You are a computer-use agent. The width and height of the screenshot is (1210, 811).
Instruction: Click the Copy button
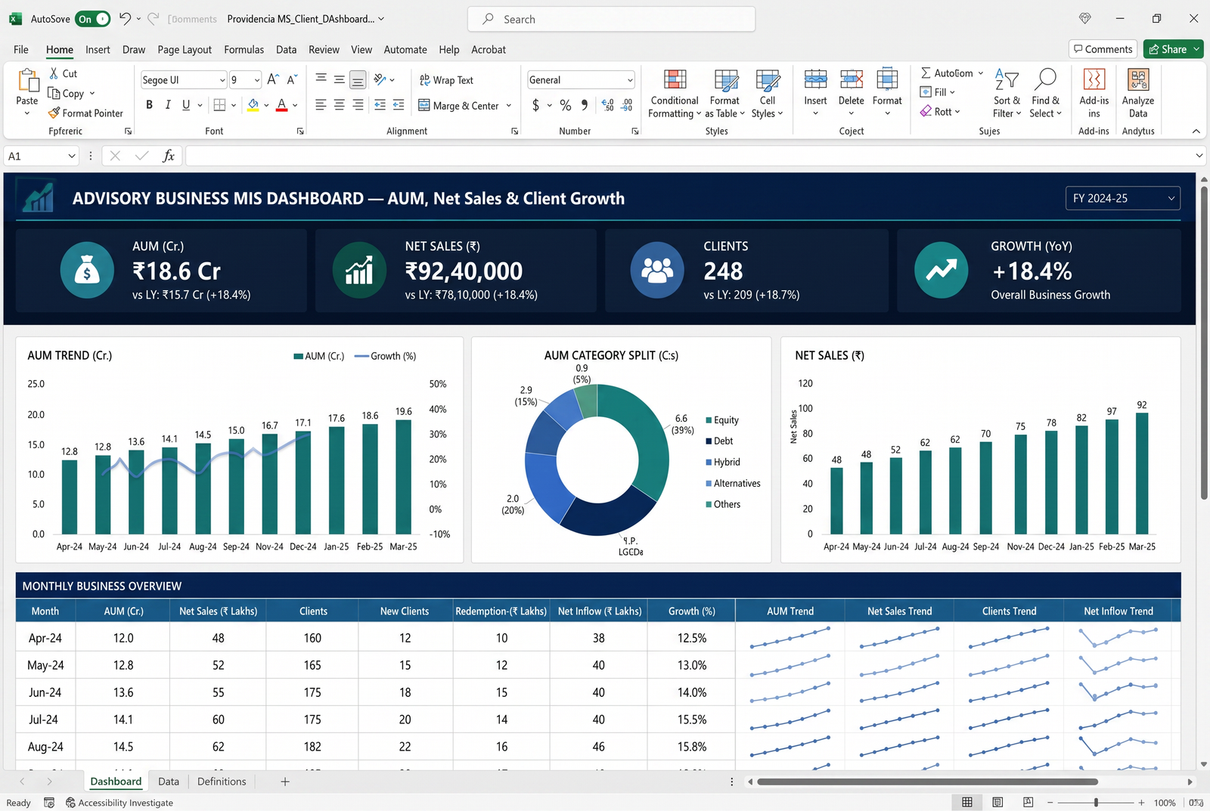pos(66,94)
